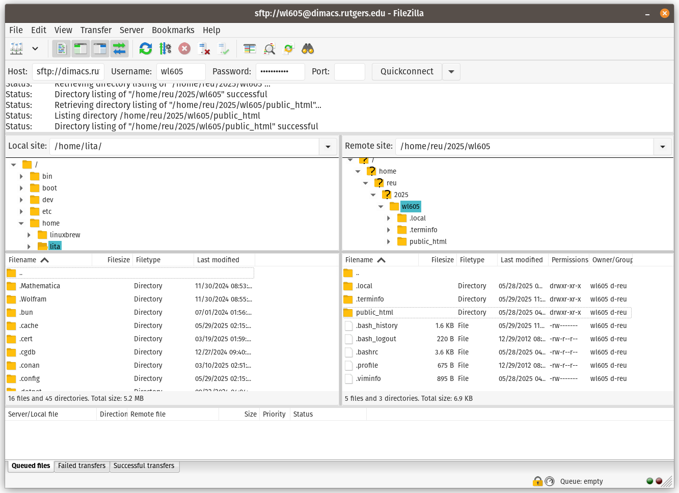Viewport: 679px width, 493px height.
Task: Switch to Failed transfers tab
Action: tap(82, 466)
